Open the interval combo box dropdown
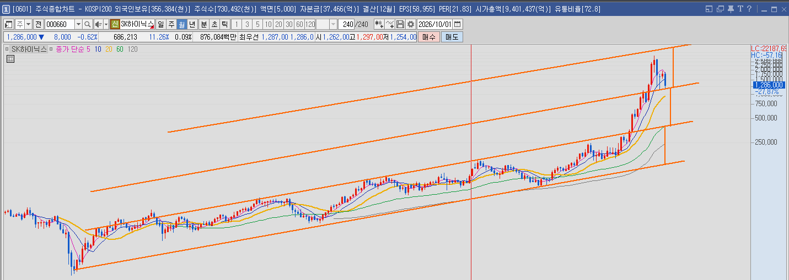Screen dimensions: 789x280 [x=333, y=24]
